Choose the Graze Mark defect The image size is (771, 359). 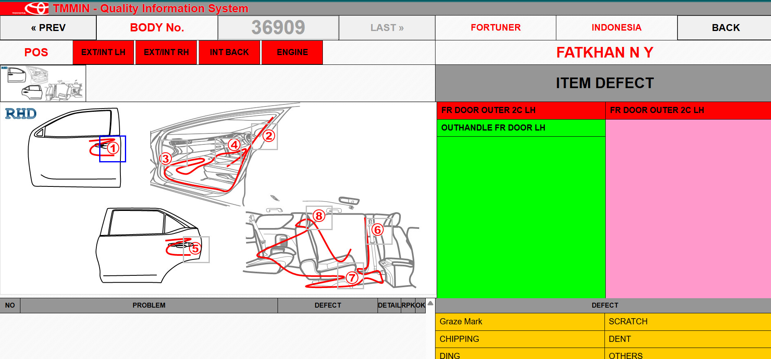point(520,321)
